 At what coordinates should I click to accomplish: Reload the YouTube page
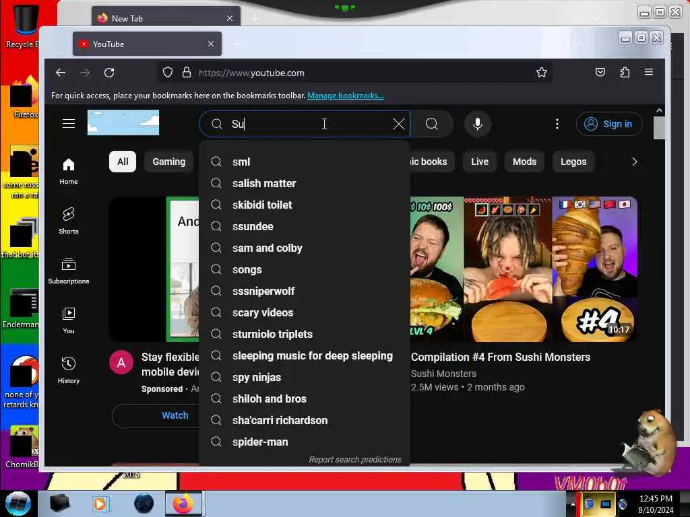tap(109, 73)
